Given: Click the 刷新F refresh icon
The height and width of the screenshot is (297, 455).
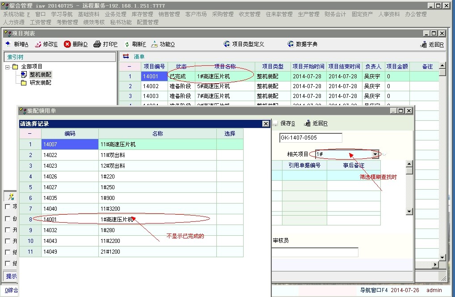Looking at the screenshot, I should (127, 44).
